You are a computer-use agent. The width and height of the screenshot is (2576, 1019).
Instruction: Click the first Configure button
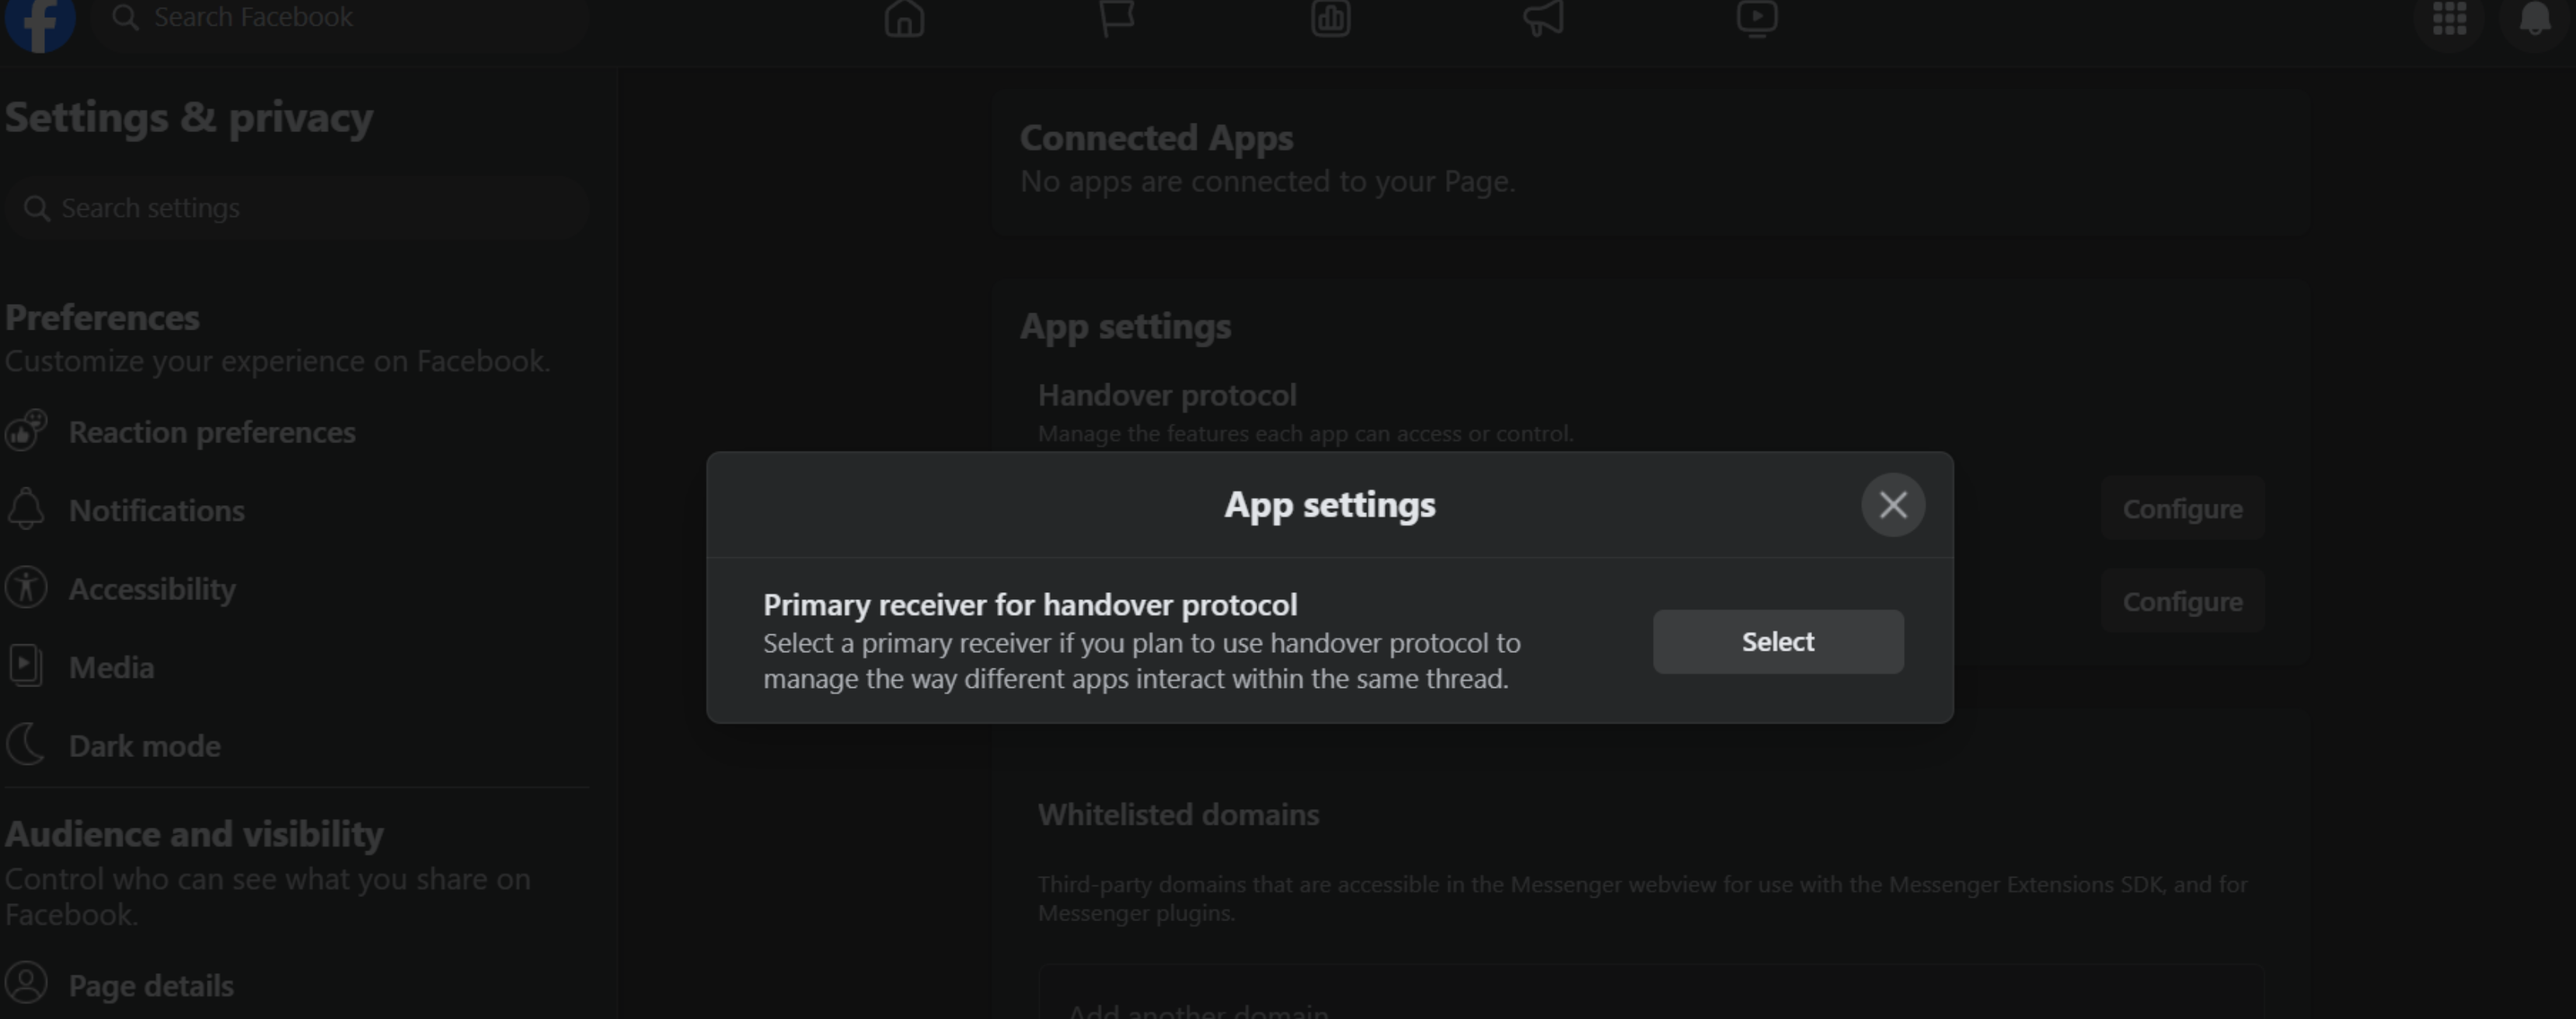point(2182,509)
